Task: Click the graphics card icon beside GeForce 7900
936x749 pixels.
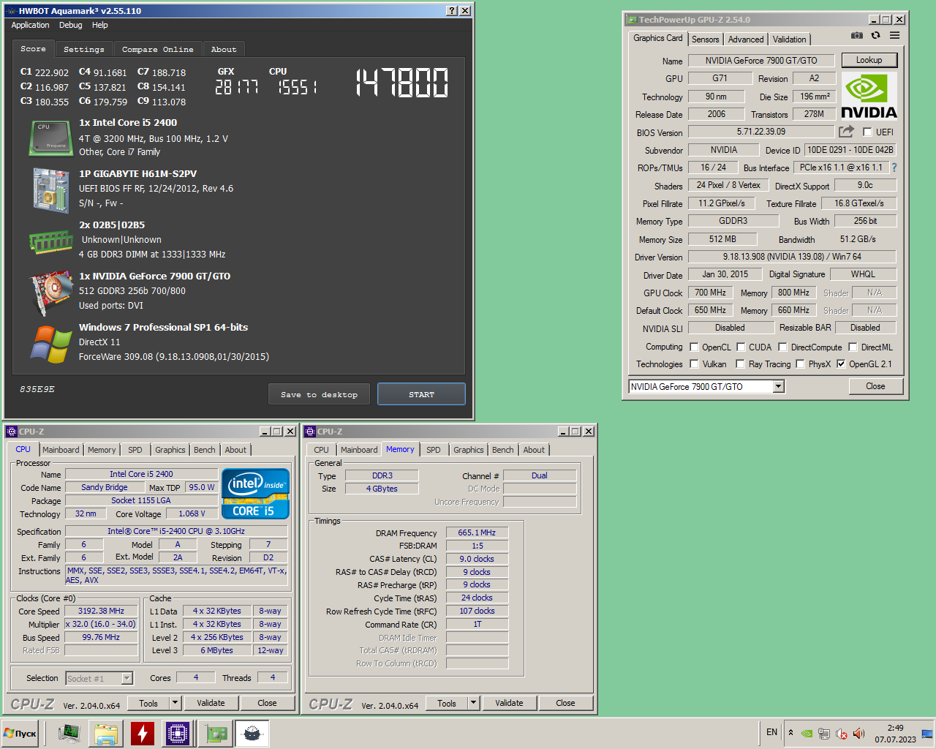Action: (50, 293)
